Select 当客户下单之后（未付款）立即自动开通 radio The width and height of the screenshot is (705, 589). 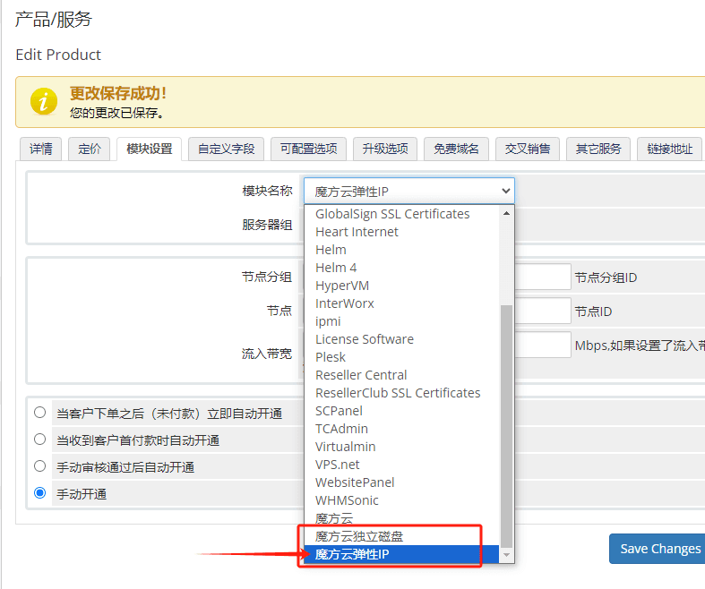[x=40, y=413]
